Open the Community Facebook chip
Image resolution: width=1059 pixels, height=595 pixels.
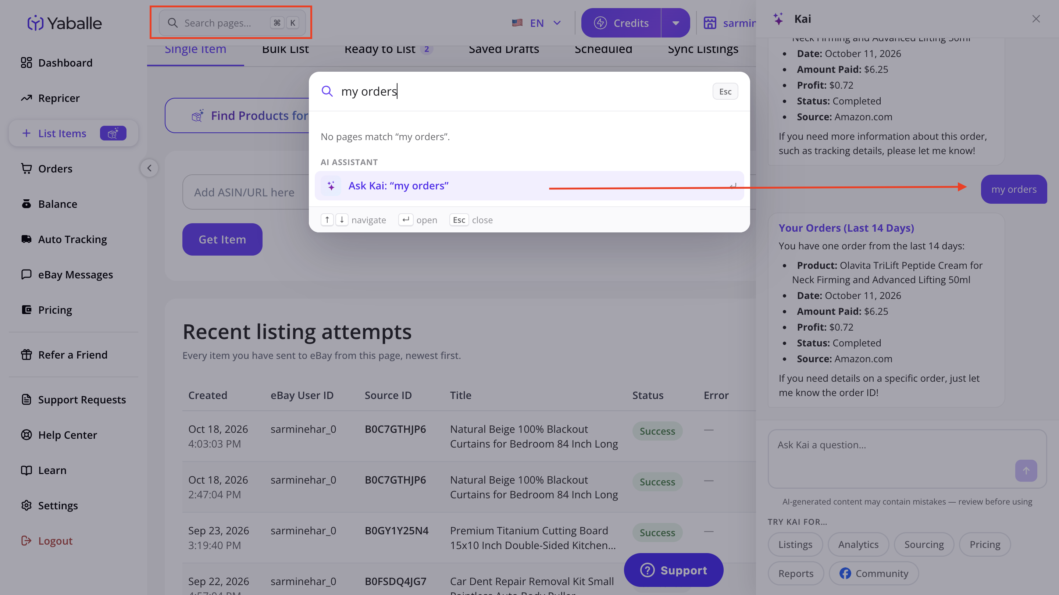pyautogui.click(x=874, y=574)
